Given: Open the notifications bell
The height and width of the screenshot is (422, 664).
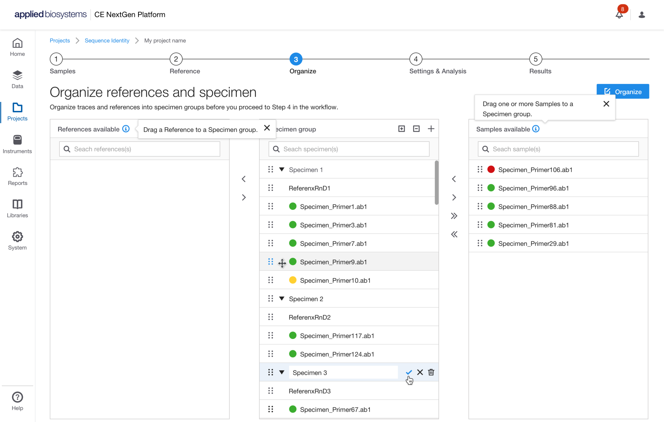Looking at the screenshot, I should click(619, 15).
